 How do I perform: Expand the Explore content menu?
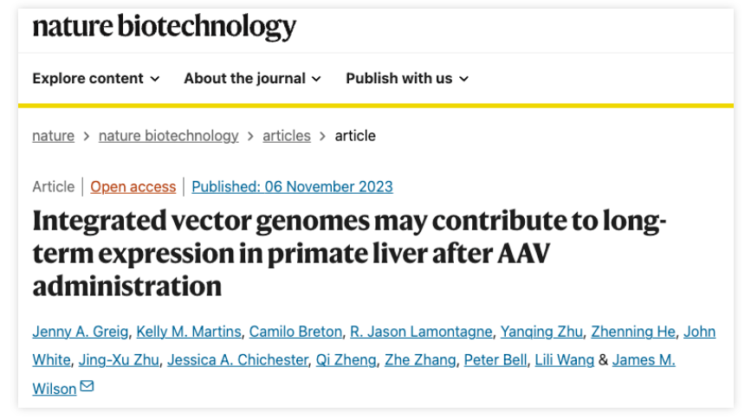pyautogui.click(x=96, y=78)
